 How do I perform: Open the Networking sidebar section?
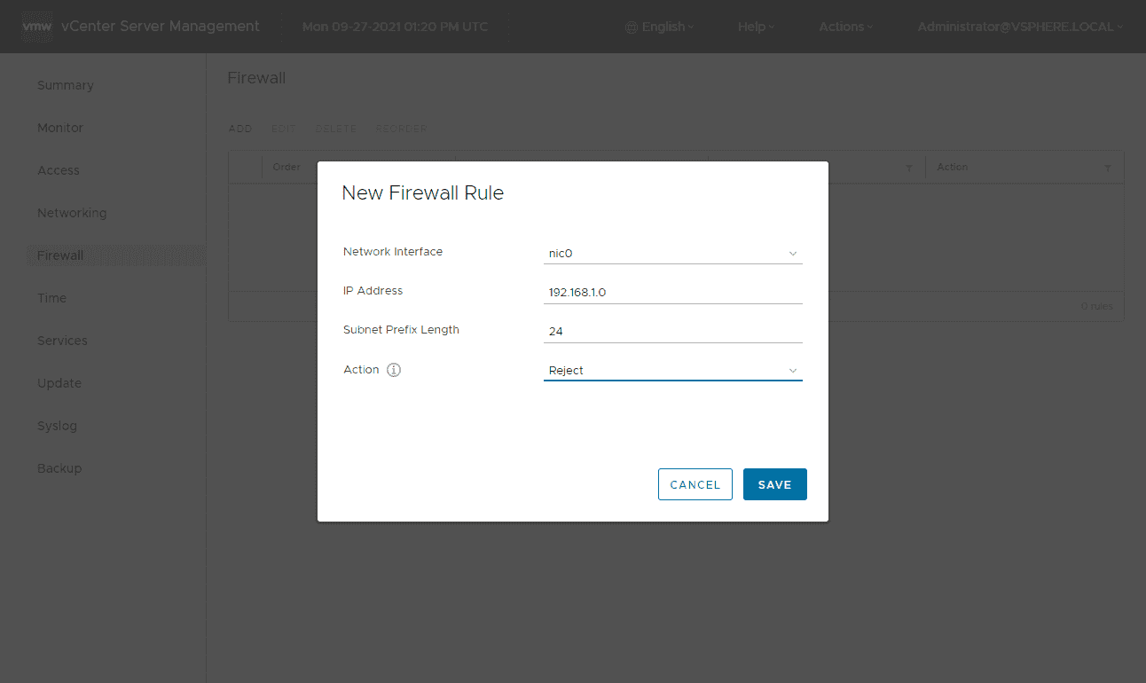(72, 213)
